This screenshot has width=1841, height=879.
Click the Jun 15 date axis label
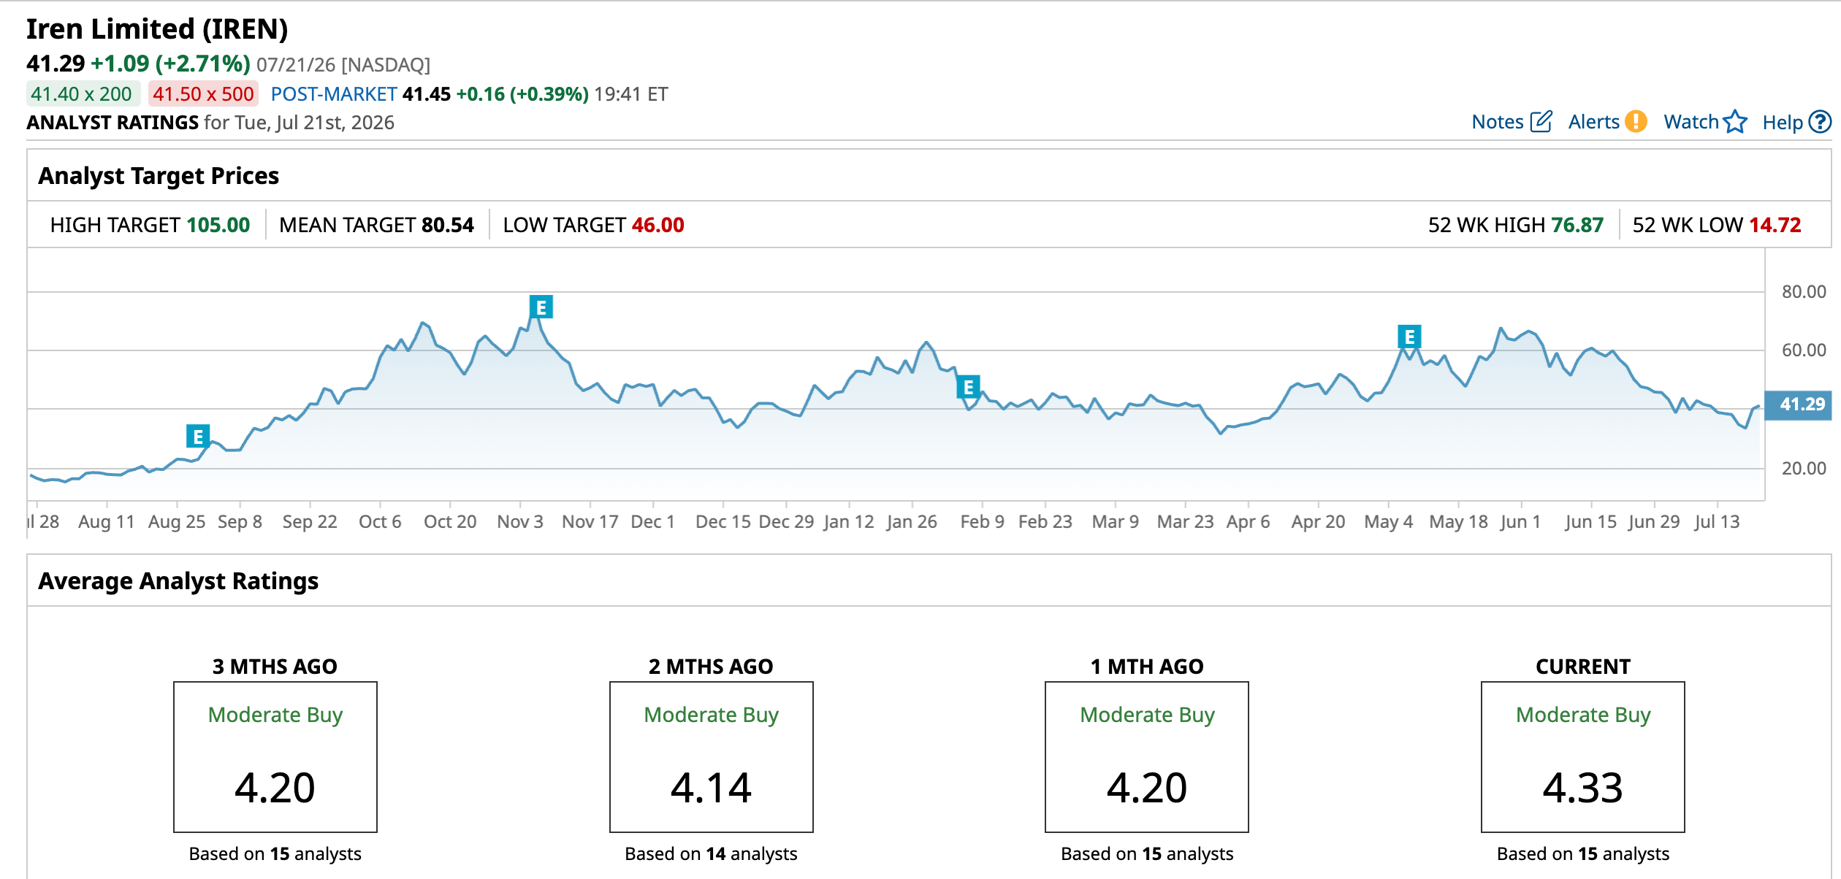click(x=1590, y=522)
